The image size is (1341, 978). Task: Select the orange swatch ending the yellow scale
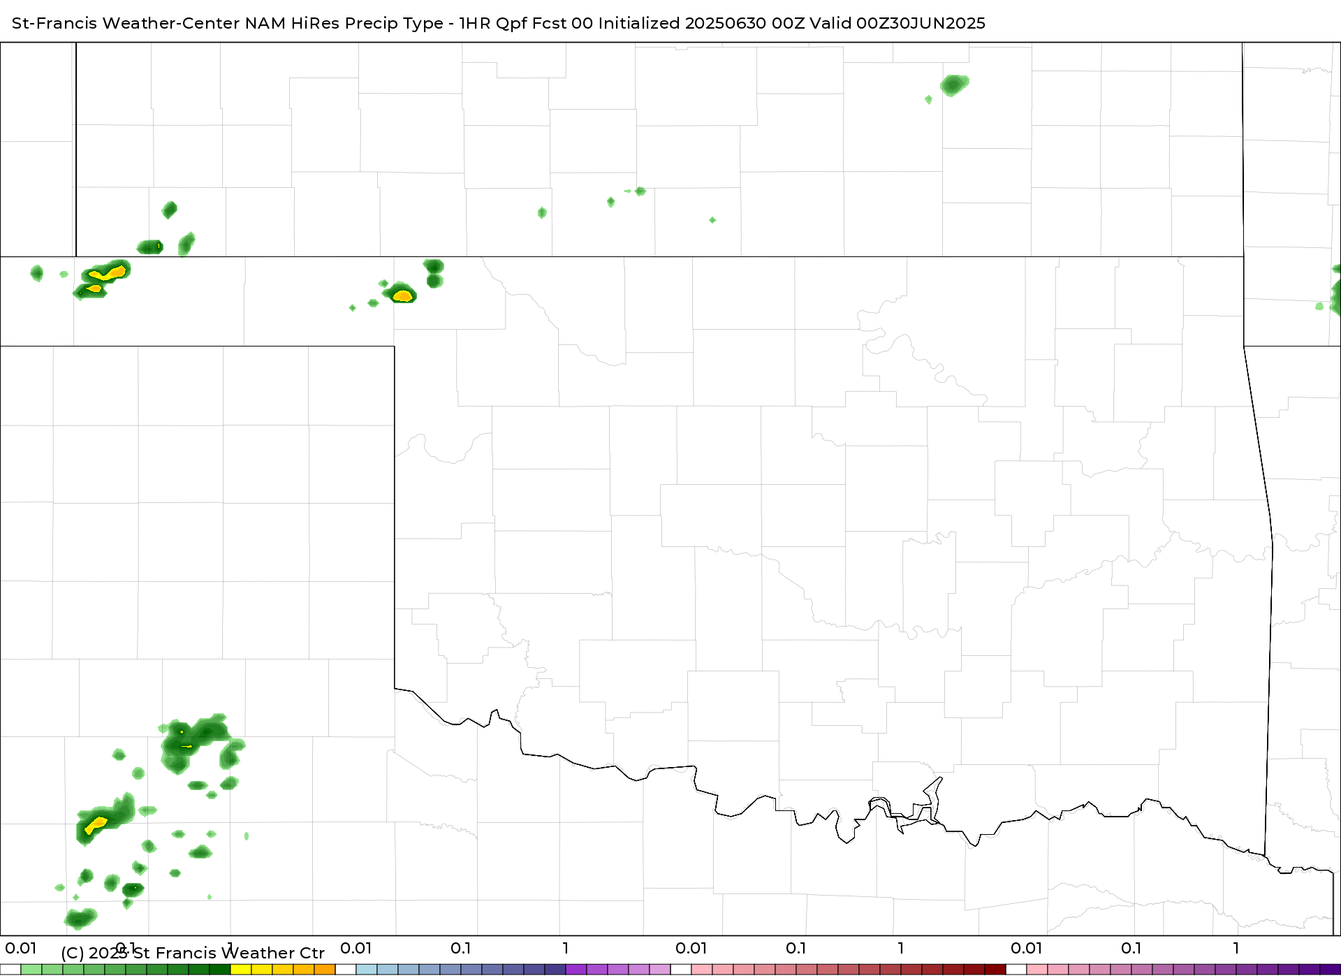[325, 970]
